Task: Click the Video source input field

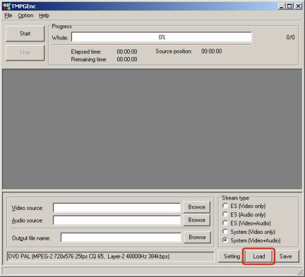Action: click(x=116, y=207)
